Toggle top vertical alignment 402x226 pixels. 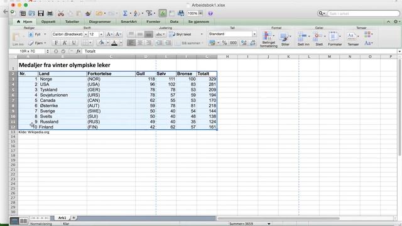(x=131, y=34)
